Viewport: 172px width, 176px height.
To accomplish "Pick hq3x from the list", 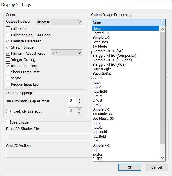I will click(126, 123).
